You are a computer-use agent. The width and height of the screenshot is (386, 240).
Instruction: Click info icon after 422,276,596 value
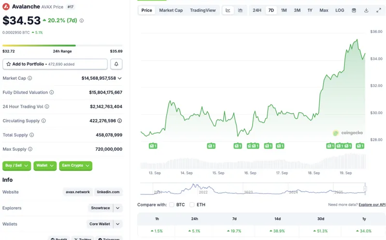[120, 120]
